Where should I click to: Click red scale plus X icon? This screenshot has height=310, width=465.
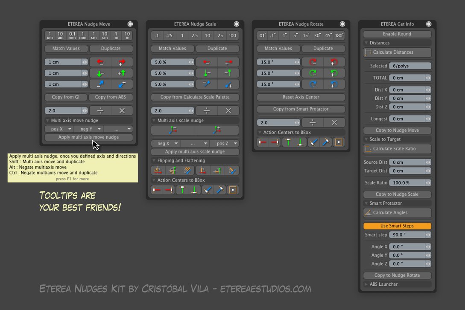coord(228,62)
